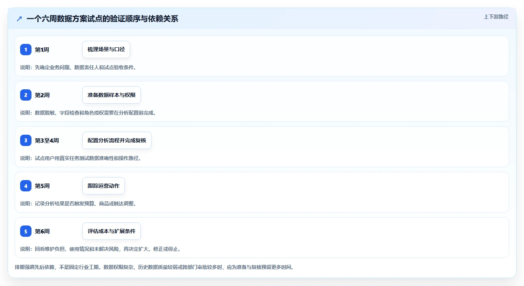Image resolution: width=524 pixels, height=286 pixels.
Task: Click the footer text starting 排期强调先后依赖
Action: pyautogui.click(x=154, y=267)
